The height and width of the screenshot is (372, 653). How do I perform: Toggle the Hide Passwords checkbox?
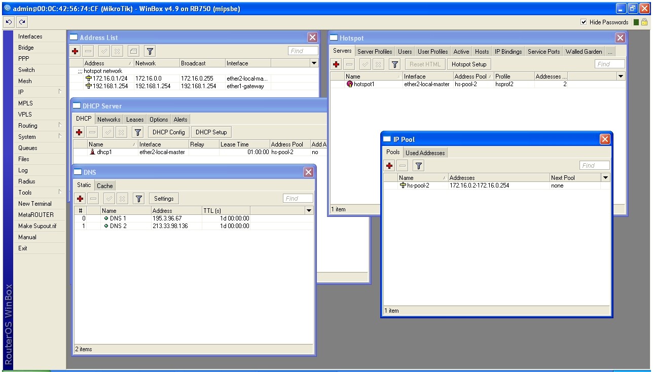click(x=584, y=22)
